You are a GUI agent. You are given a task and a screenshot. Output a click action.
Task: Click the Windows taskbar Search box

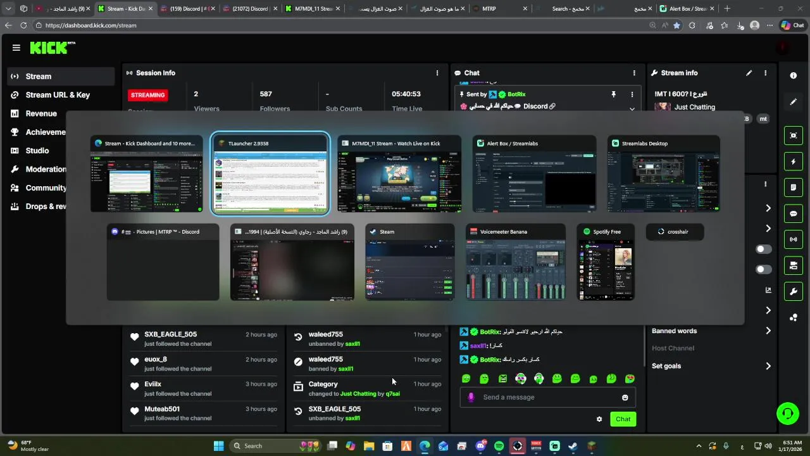(x=276, y=446)
